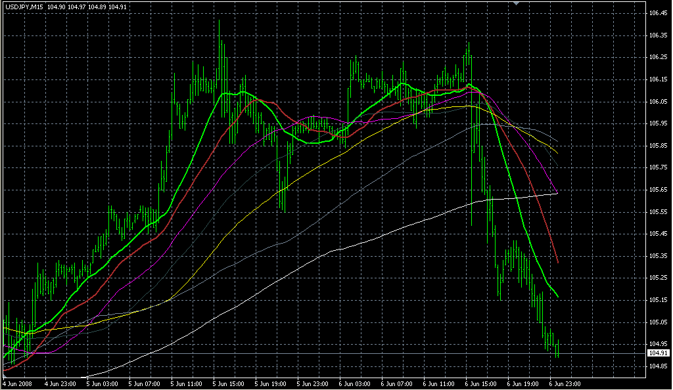The height and width of the screenshot is (390, 673).
Task: Click the 104.85 price scale label
Action: (657, 366)
